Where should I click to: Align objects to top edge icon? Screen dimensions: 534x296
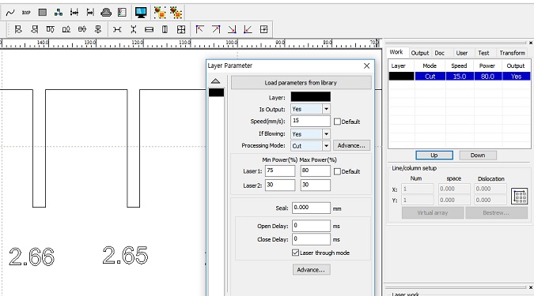50,29
